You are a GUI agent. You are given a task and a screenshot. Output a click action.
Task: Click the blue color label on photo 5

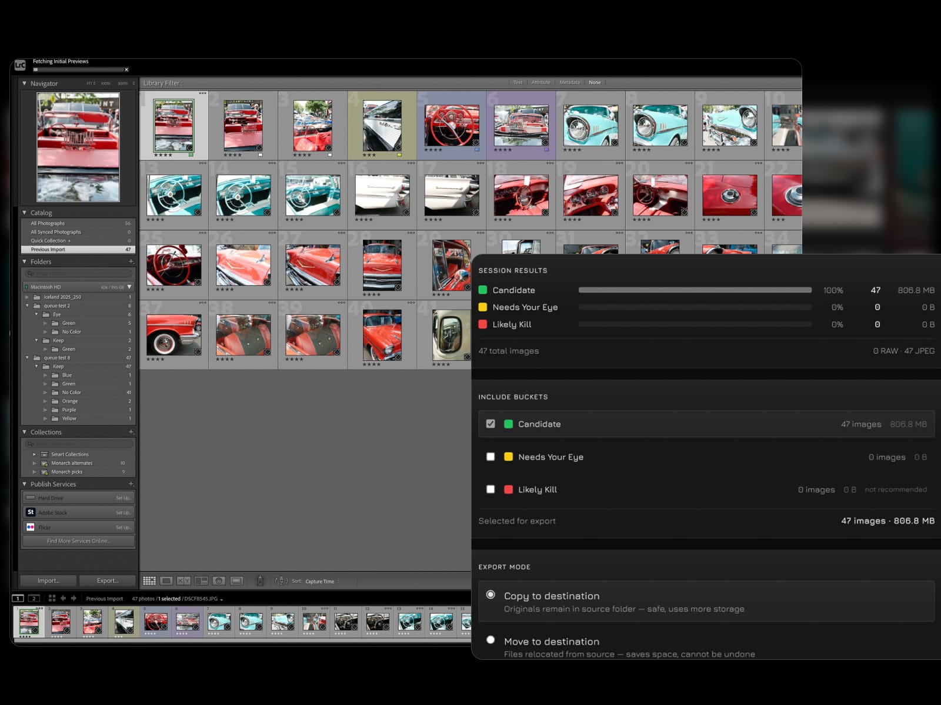(477, 150)
